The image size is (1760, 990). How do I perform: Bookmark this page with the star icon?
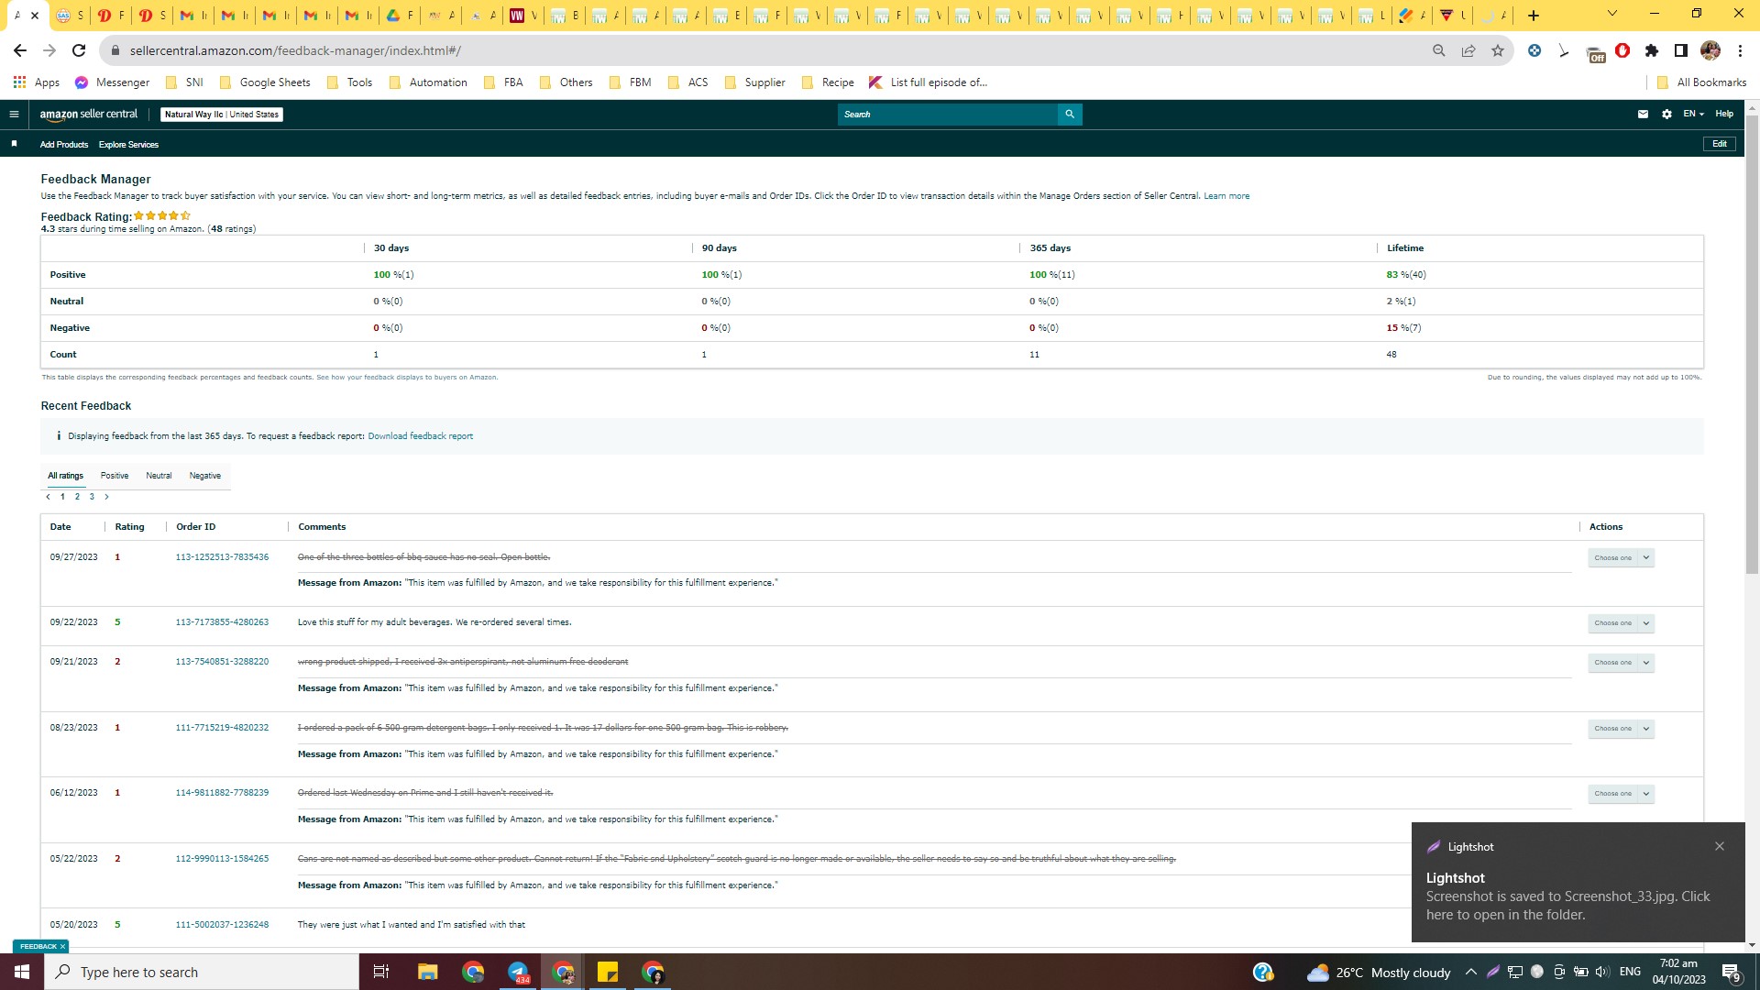(1498, 50)
